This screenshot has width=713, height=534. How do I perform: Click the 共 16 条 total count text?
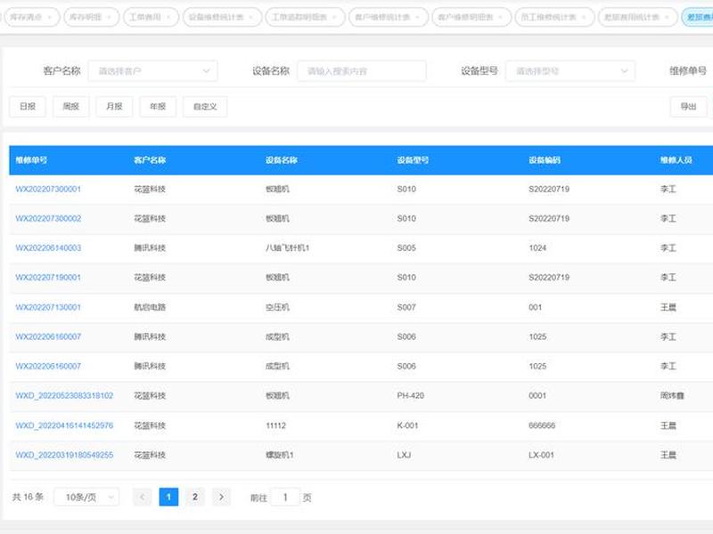coord(28,497)
